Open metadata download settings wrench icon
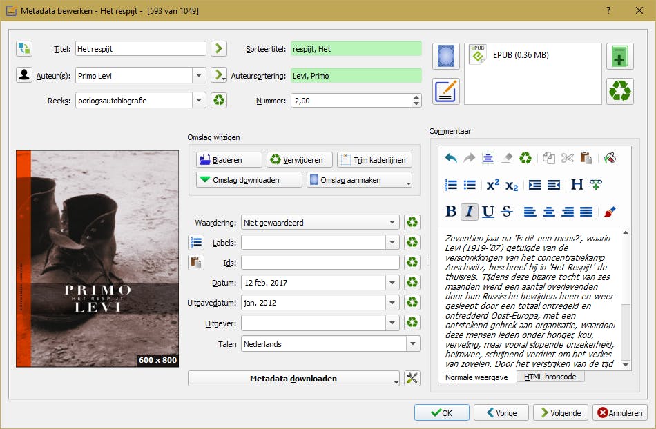Viewport: 656px width, 429px height. tap(412, 378)
